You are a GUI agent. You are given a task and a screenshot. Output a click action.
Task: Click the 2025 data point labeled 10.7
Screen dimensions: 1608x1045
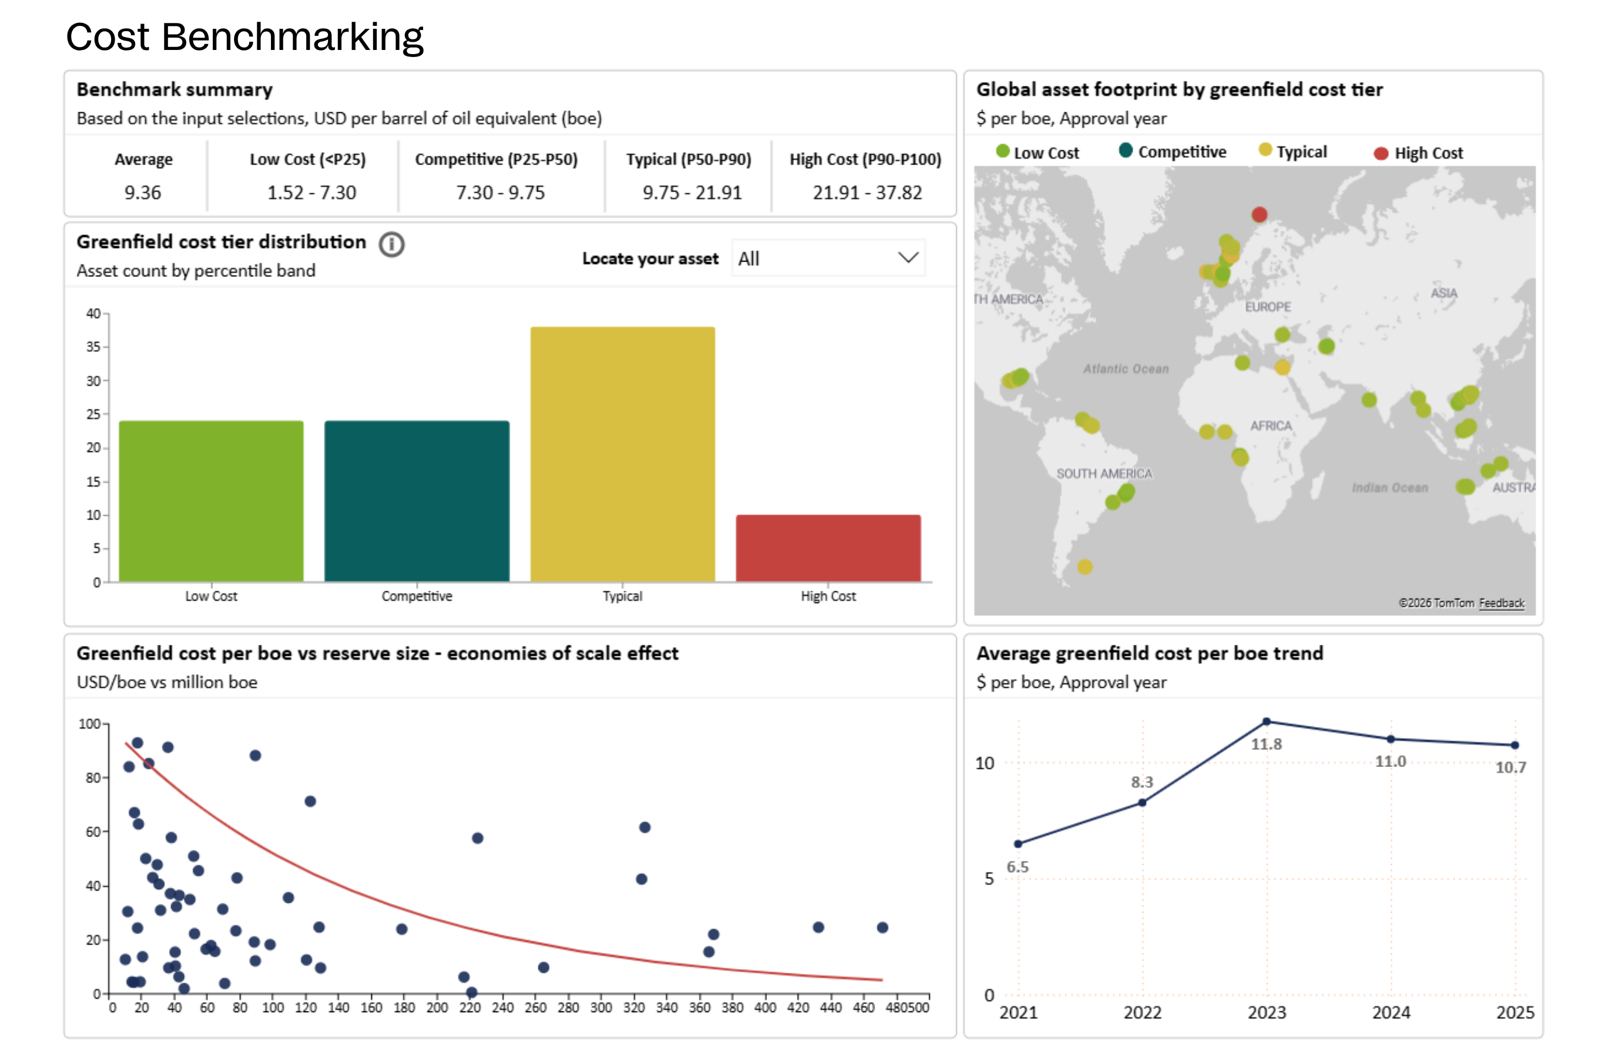[1515, 745]
